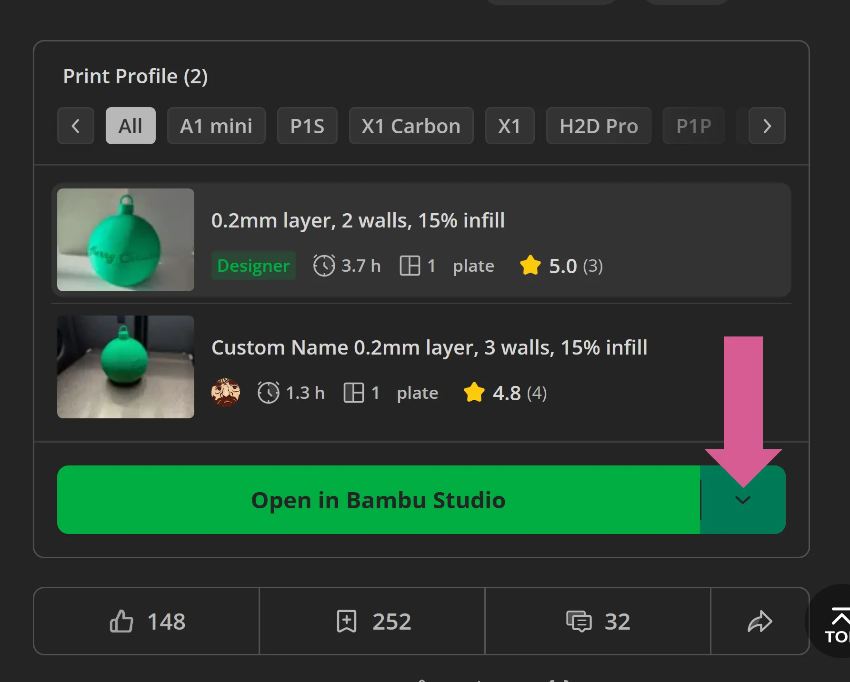850x682 pixels.
Task: Click the plate icon on the 2 walls profile
Action: click(x=410, y=266)
